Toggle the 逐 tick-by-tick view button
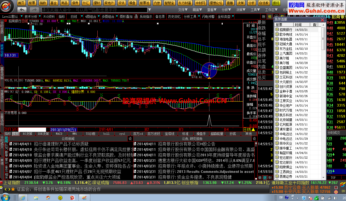The height and width of the screenshot is (201, 346). click(x=265, y=178)
